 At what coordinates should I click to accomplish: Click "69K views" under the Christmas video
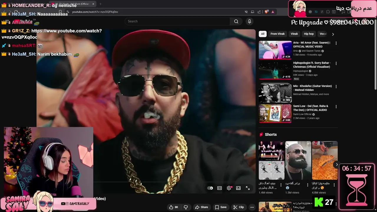pyautogui.click(x=298, y=75)
